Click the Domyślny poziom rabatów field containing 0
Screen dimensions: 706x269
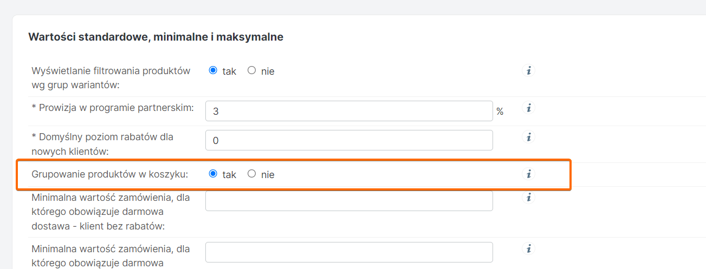pyautogui.click(x=349, y=140)
